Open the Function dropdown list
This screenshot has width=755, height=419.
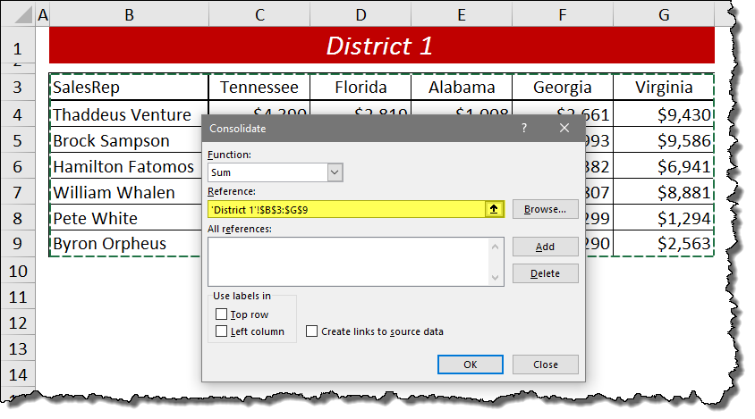[335, 172]
